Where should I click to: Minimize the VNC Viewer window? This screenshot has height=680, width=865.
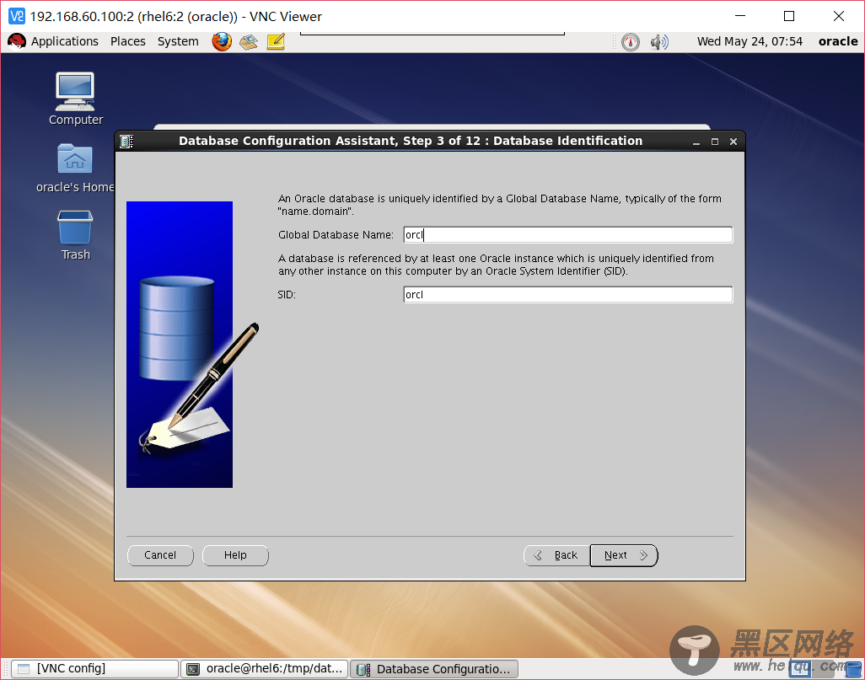tap(740, 16)
